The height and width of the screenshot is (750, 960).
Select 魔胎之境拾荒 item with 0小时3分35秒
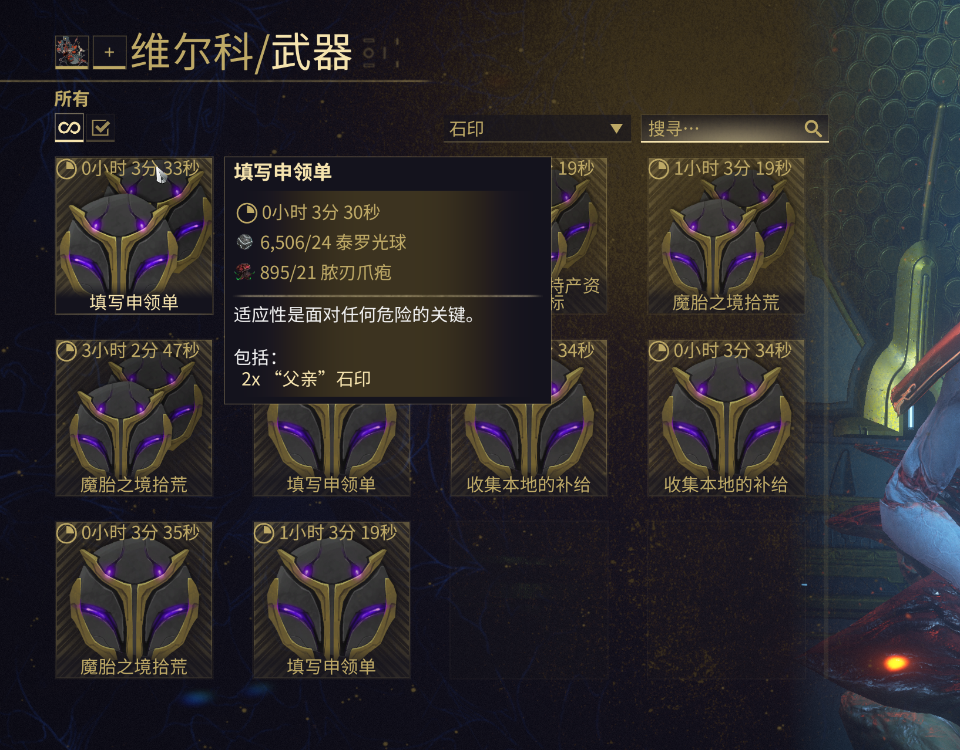point(134,600)
